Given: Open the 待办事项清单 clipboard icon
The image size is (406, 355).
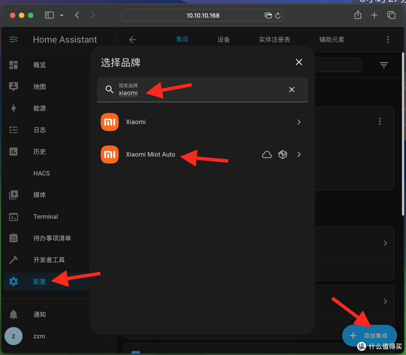Looking at the screenshot, I should (14, 238).
